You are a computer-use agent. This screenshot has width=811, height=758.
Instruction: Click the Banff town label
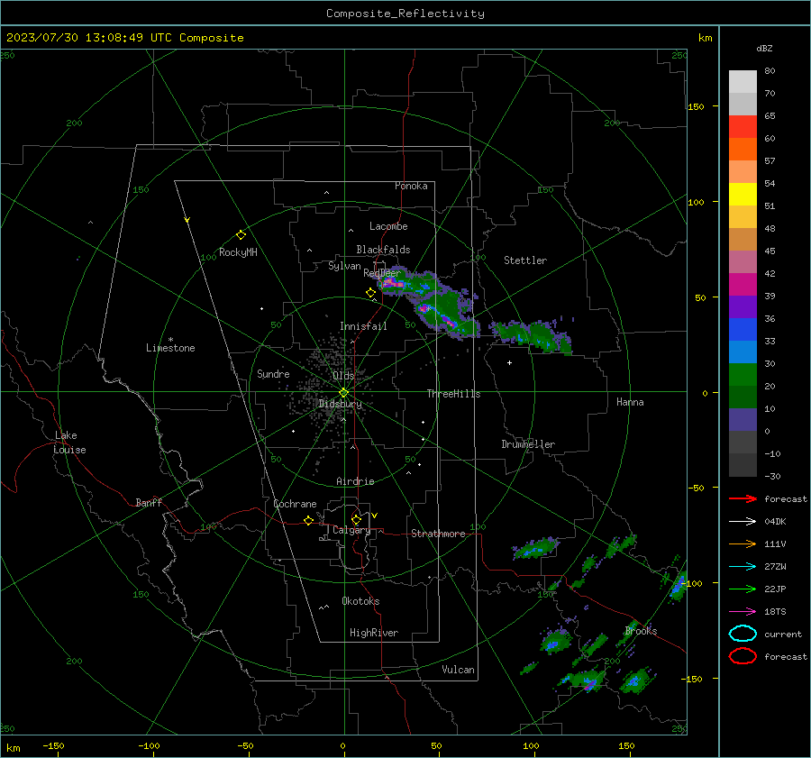(149, 502)
